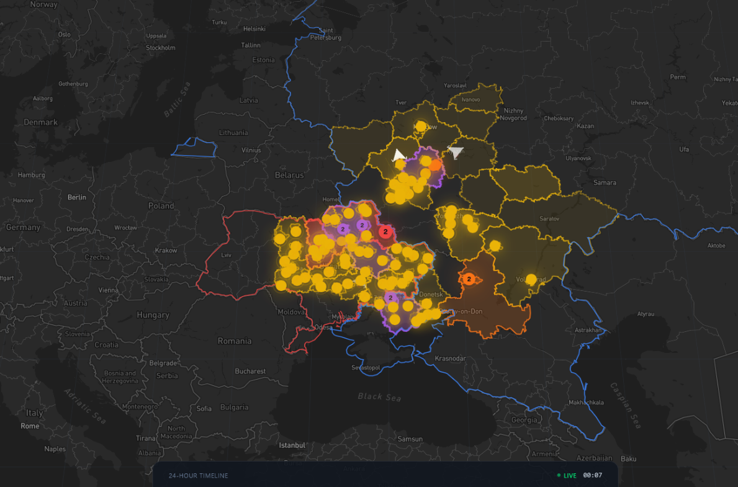Click the 00:07 timeline clock
Image resolution: width=738 pixels, height=487 pixels.
(x=593, y=475)
